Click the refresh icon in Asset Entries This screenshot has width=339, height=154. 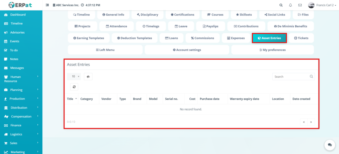coord(74,87)
